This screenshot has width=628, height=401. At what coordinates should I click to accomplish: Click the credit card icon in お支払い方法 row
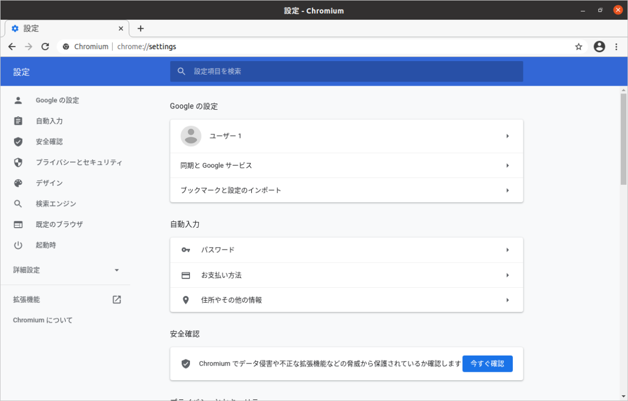click(186, 275)
